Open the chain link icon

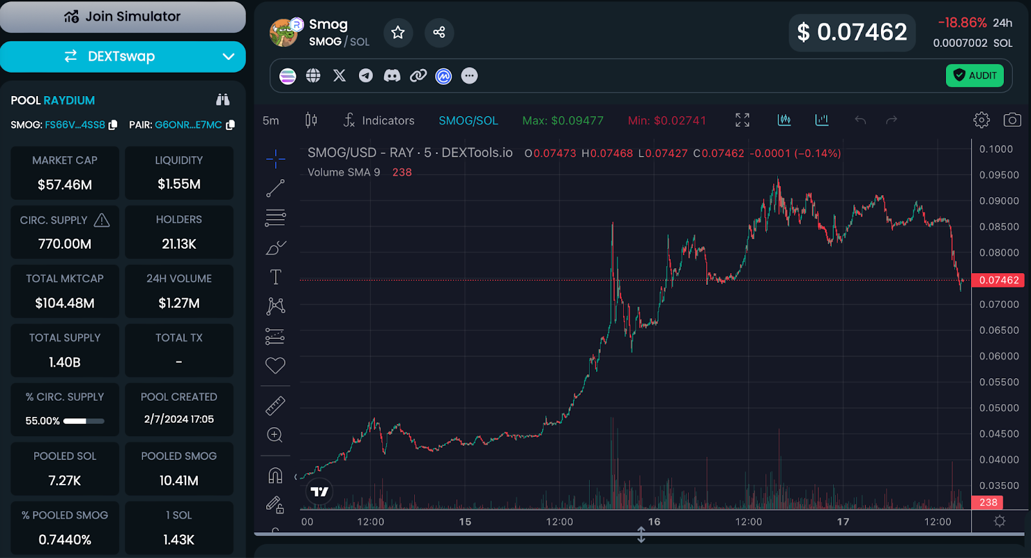pos(418,76)
